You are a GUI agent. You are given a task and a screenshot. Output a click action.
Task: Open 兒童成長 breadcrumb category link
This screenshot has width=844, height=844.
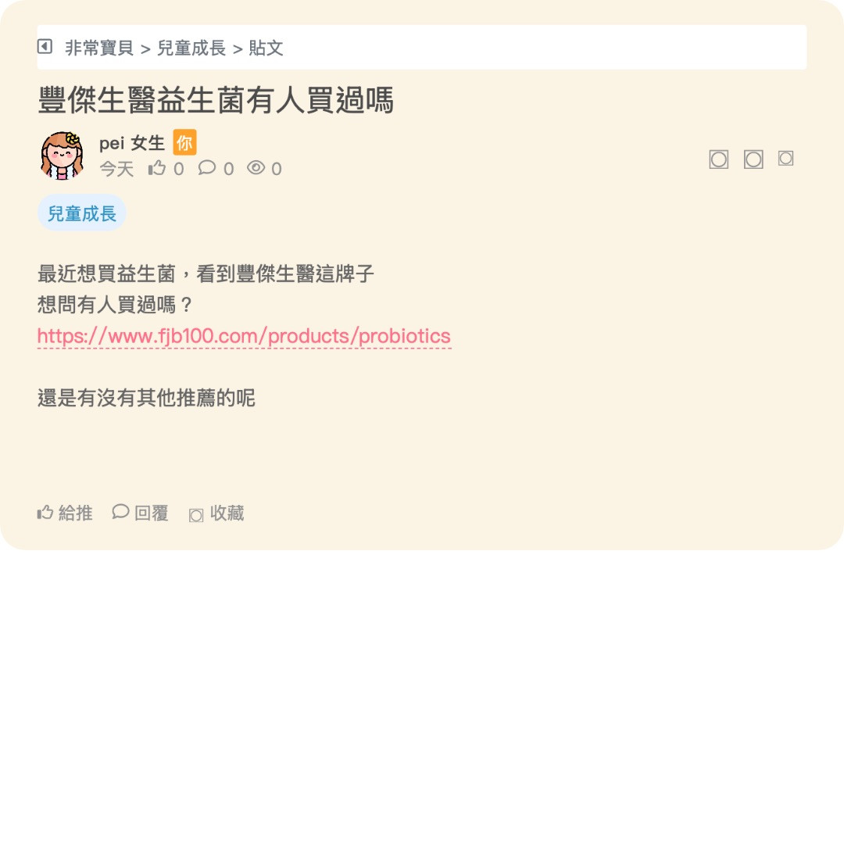[191, 48]
